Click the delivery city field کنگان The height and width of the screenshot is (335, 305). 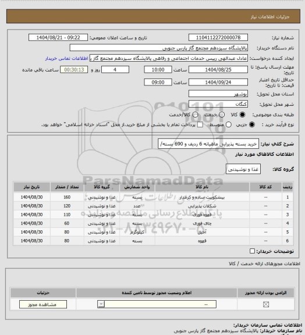(218, 104)
